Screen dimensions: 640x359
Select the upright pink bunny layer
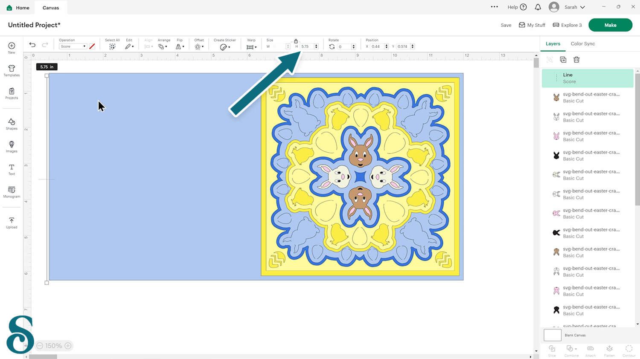tap(588, 136)
